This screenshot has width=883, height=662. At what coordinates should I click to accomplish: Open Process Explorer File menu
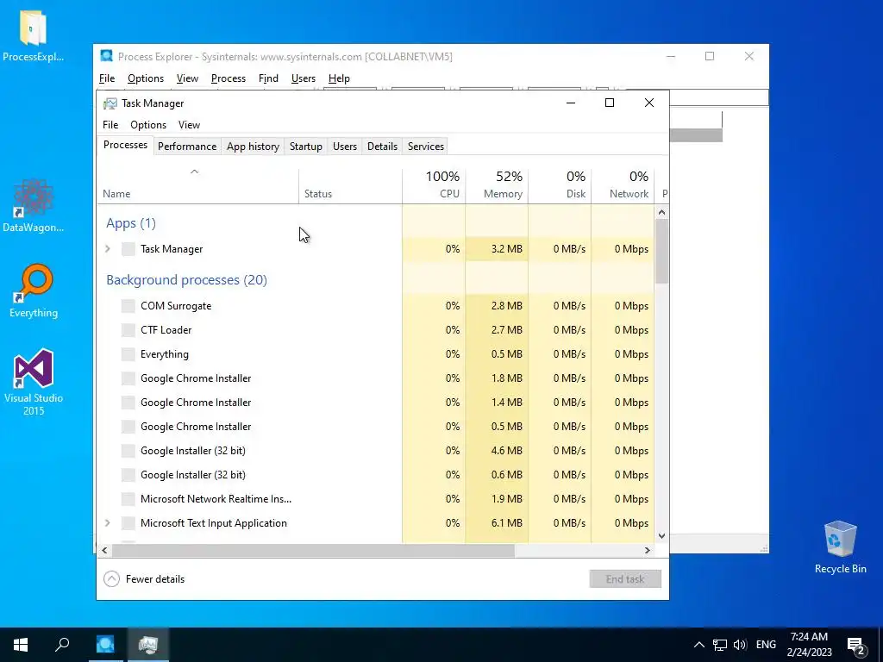tap(107, 78)
